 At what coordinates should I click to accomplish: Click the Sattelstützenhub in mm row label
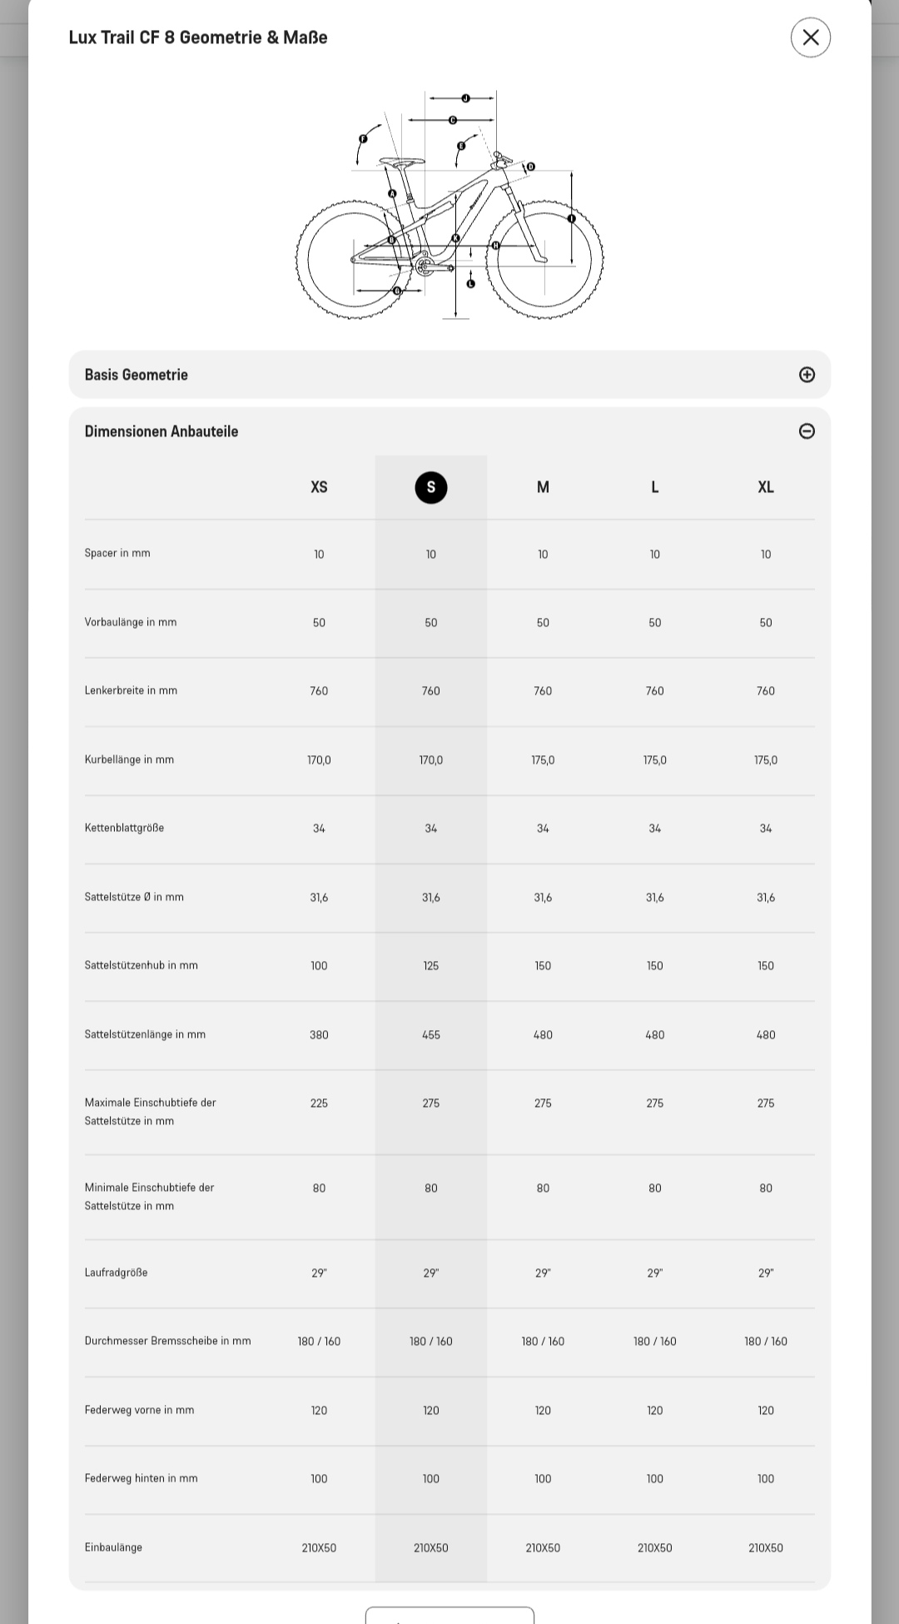[142, 965]
